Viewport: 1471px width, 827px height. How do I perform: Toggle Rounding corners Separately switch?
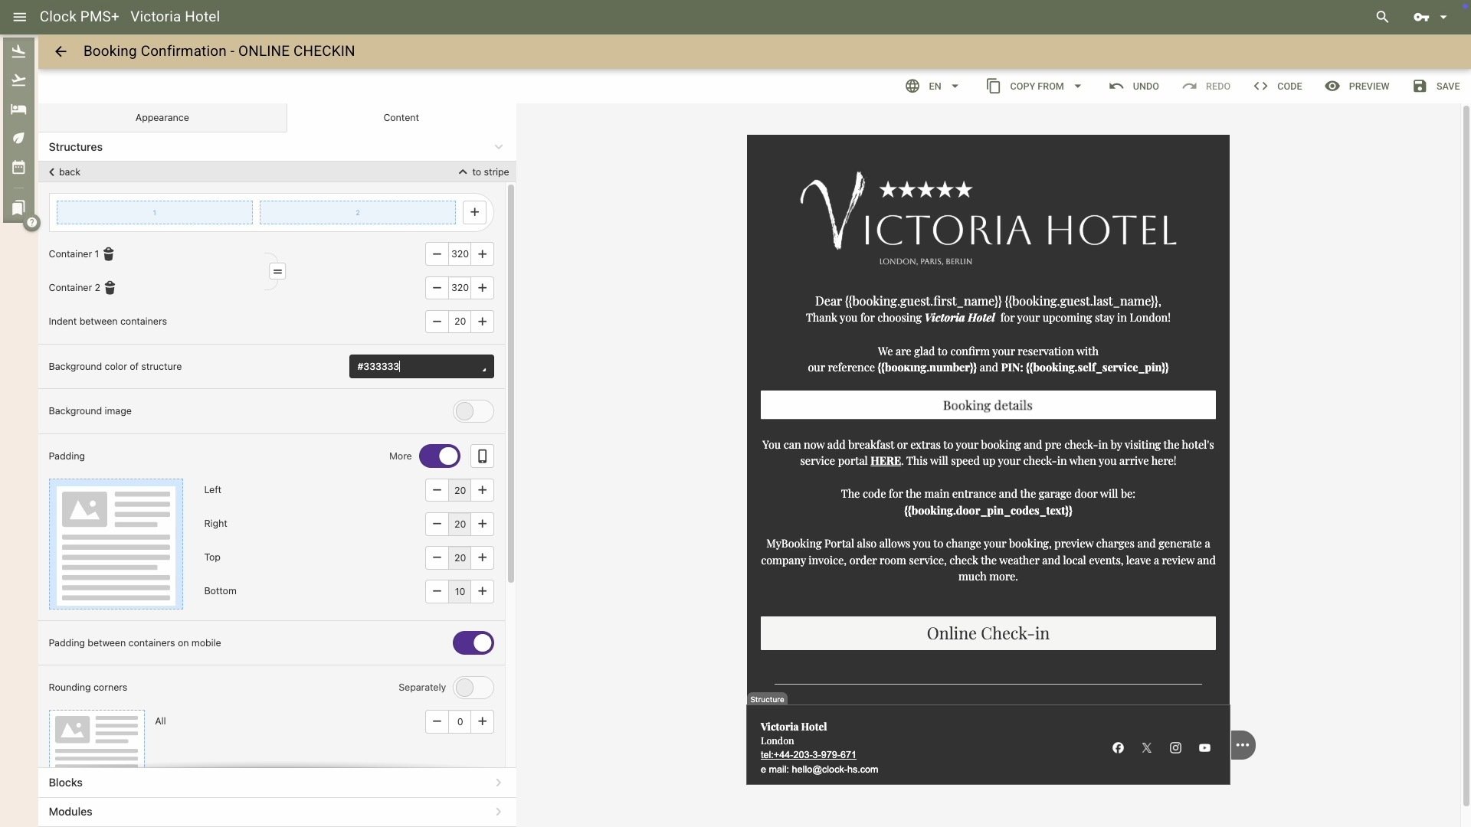(x=473, y=688)
